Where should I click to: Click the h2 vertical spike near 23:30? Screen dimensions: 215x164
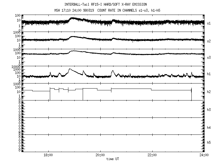point(191,93)
